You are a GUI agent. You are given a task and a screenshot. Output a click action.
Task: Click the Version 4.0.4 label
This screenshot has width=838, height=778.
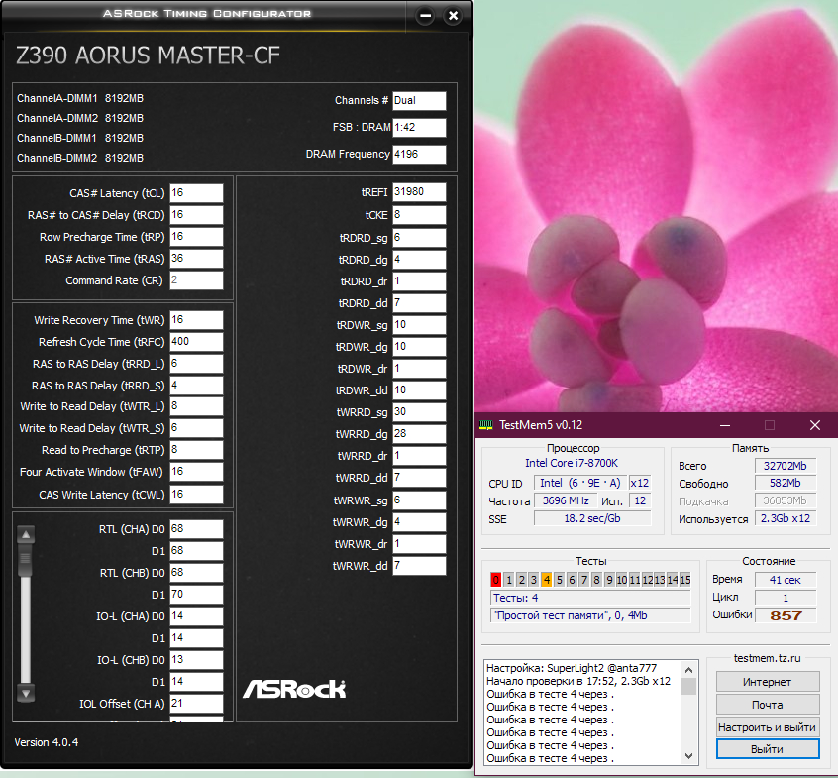point(47,742)
